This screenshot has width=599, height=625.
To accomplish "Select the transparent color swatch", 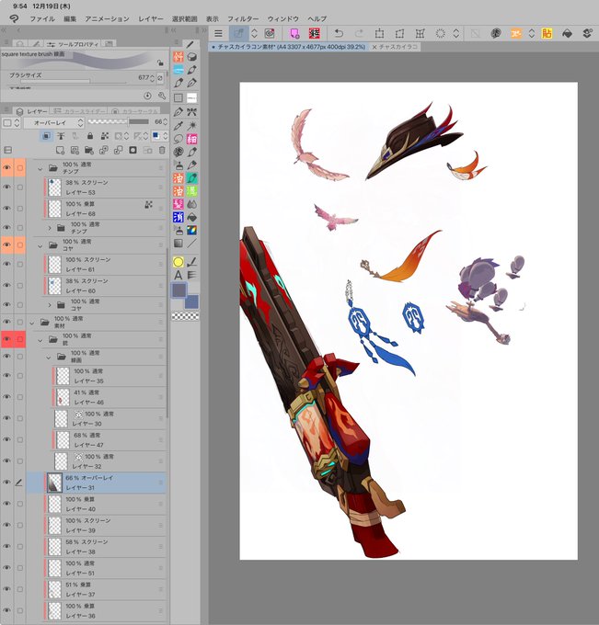I will coord(185,316).
